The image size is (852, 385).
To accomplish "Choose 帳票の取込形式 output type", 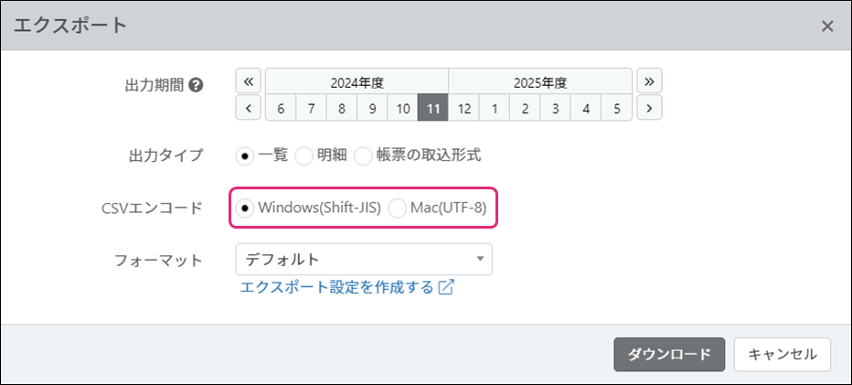I will [363, 155].
